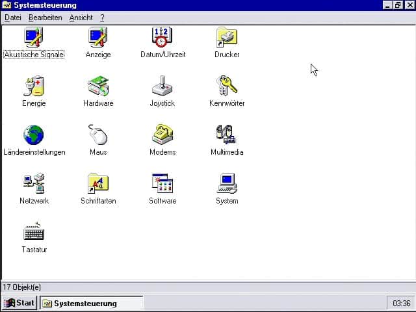416x312 pixels.
Task: Click the title bar Systemsteuerung window icon
Action: (x=6, y=5)
